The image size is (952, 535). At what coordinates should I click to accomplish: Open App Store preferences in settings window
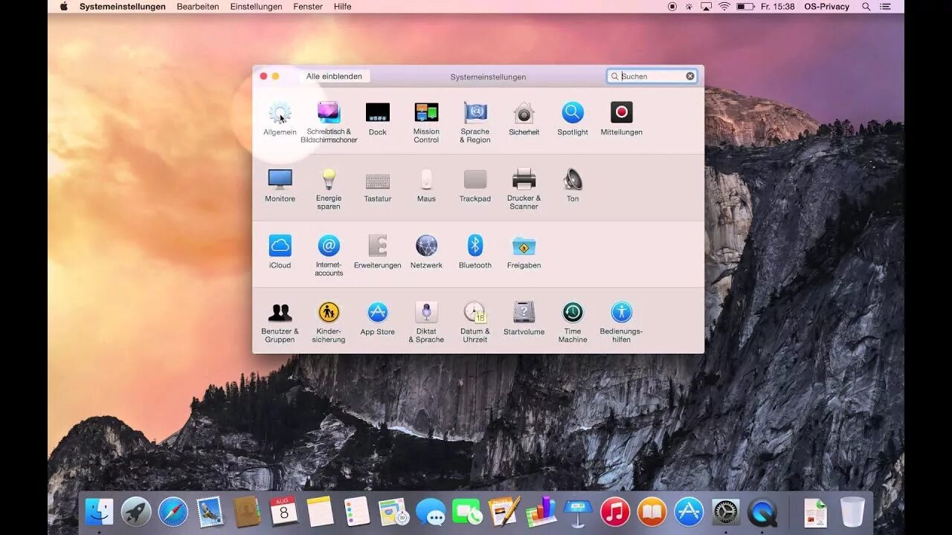pos(378,319)
